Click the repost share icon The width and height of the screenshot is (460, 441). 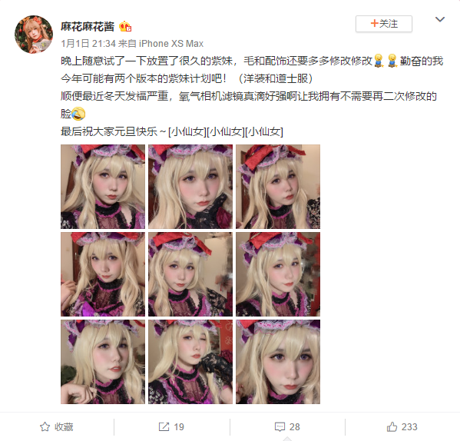click(x=164, y=426)
